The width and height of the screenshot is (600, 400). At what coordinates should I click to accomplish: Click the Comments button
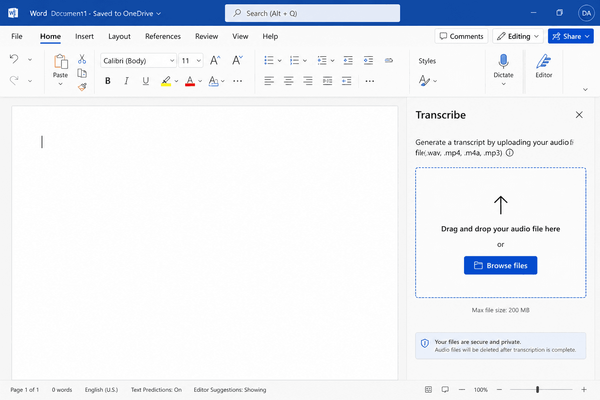click(x=461, y=36)
